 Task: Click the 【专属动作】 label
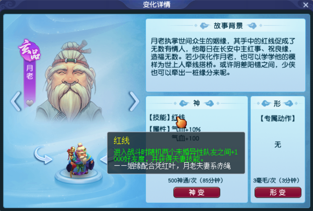click(278, 118)
